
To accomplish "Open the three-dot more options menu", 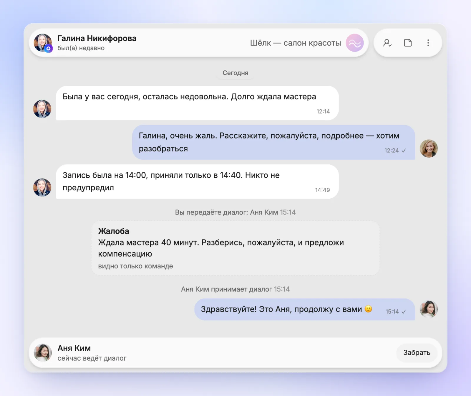I will click(x=428, y=43).
